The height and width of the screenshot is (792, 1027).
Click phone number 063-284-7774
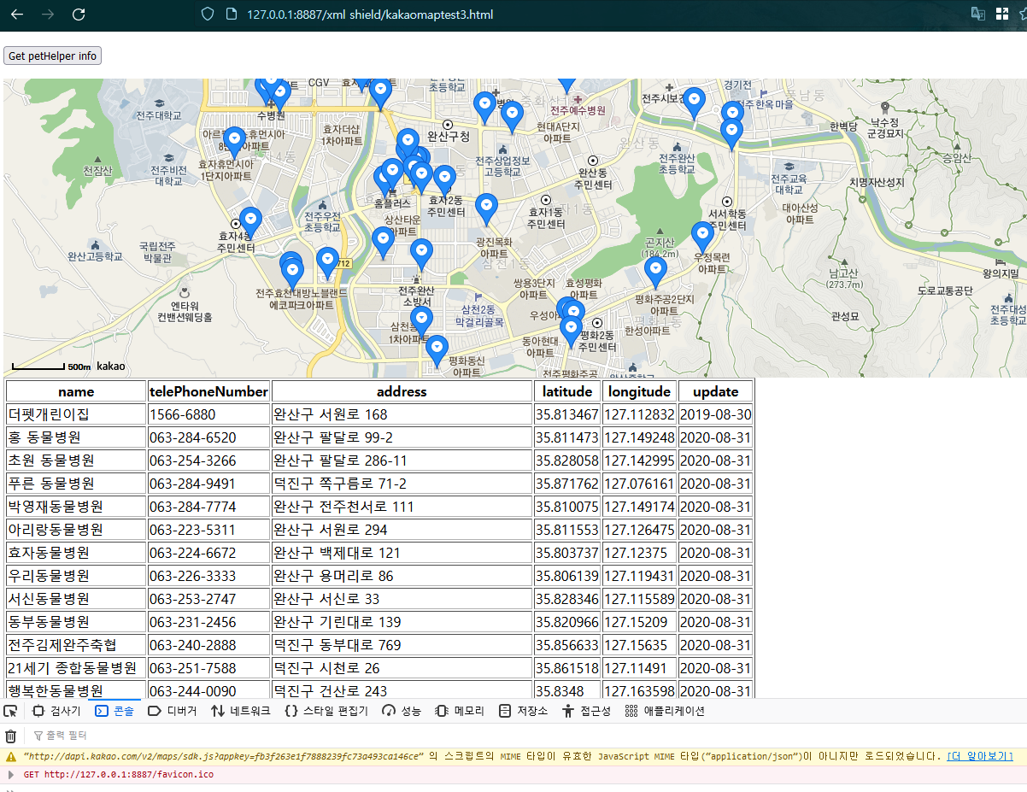click(x=209, y=507)
